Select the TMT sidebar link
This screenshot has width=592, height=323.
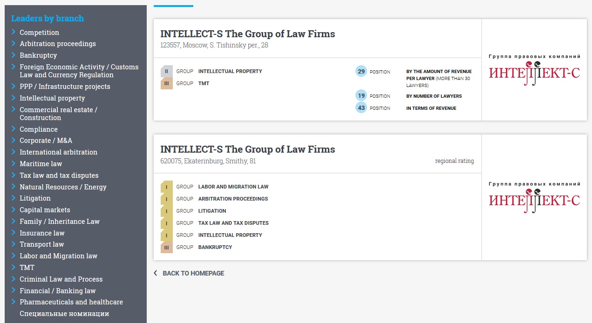27,268
